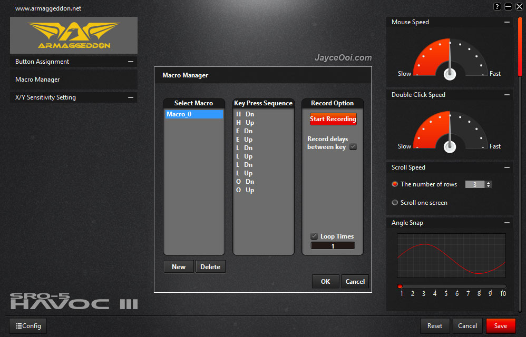Collapse the Button Assignment section
The image size is (526, 337).
tap(131, 62)
